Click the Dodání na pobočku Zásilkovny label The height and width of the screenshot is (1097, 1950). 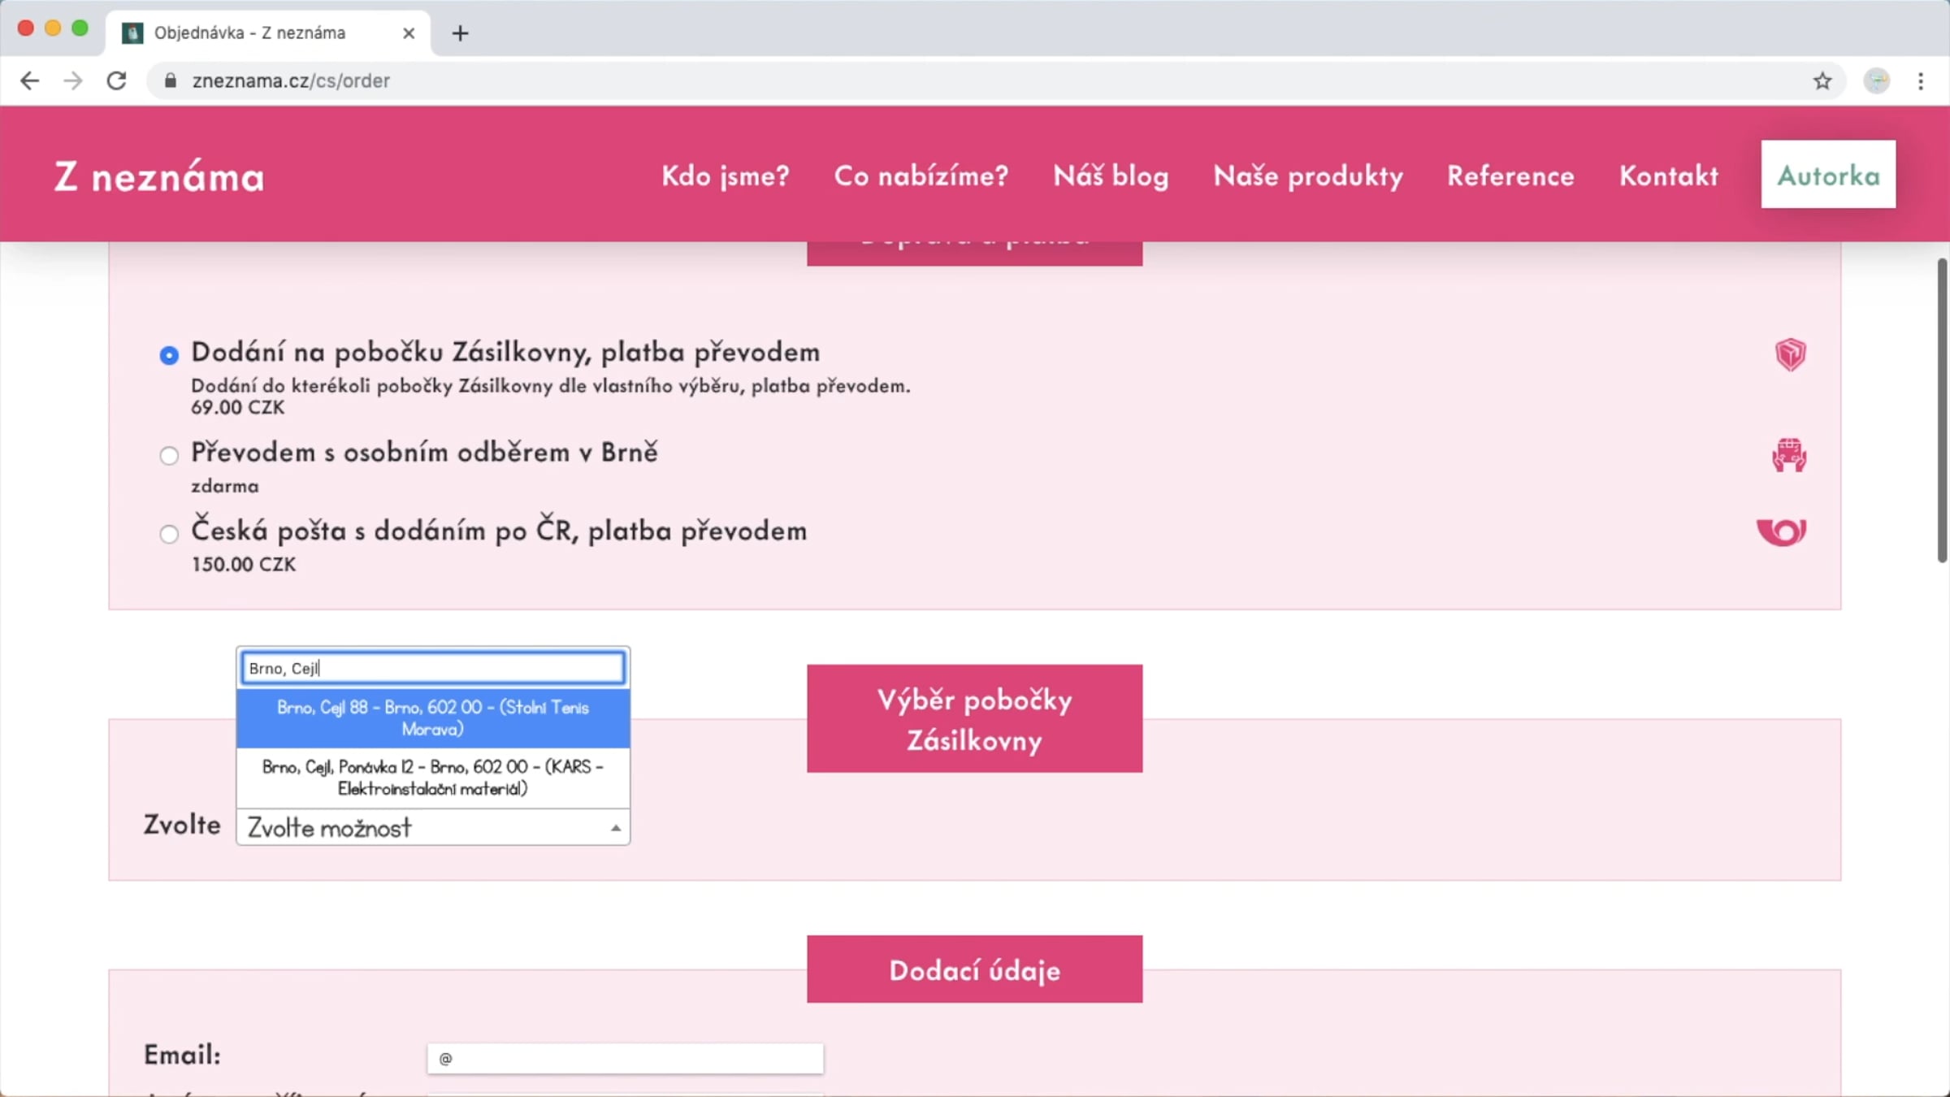(x=505, y=352)
